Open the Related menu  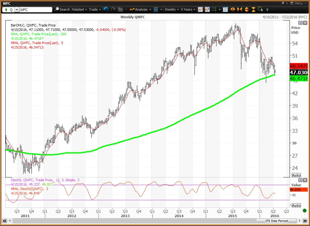tap(79, 9)
